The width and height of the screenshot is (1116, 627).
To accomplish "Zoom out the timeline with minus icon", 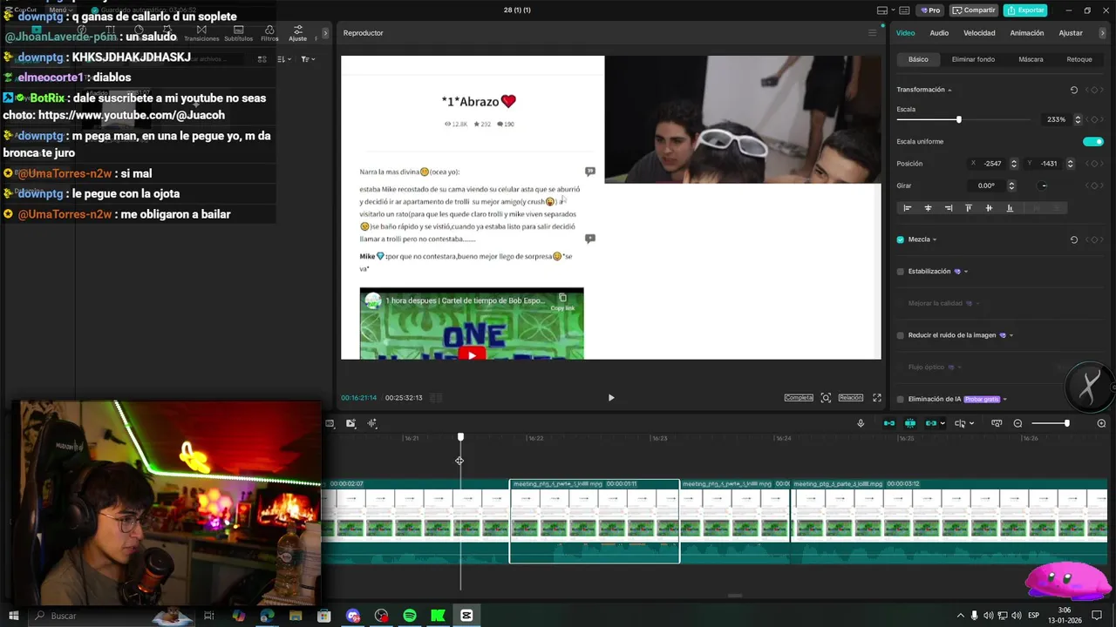I will click(x=1017, y=423).
